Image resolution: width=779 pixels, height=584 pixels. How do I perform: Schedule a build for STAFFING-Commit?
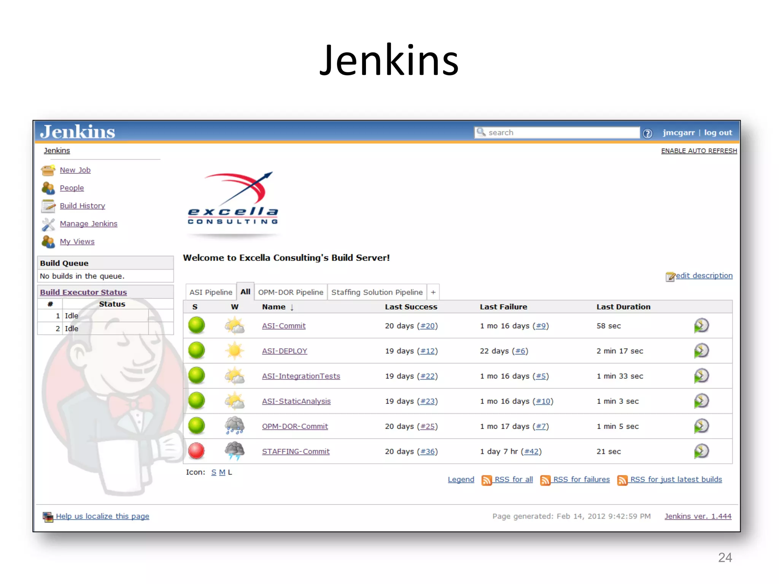(x=701, y=451)
